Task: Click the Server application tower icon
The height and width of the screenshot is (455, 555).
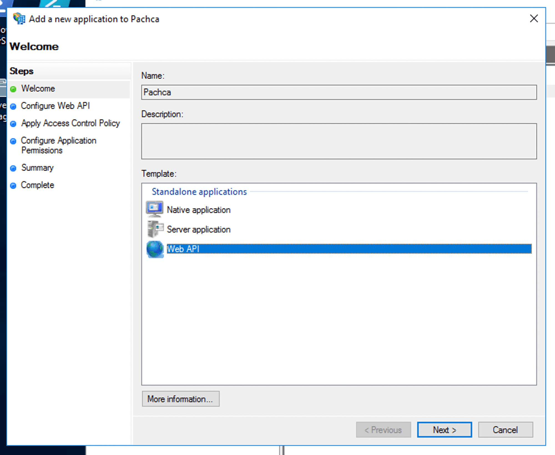Action: coord(155,229)
